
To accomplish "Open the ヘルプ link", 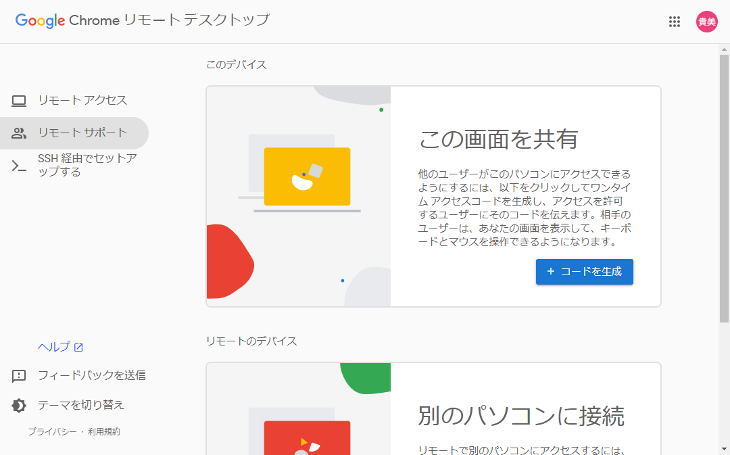I will (53, 348).
